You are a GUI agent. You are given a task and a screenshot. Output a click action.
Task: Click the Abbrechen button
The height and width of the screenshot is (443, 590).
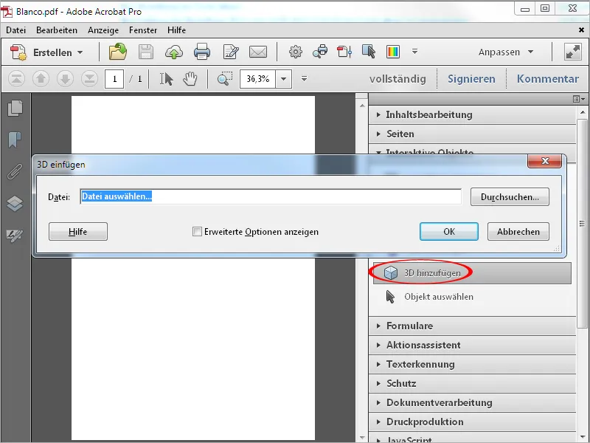tap(518, 231)
